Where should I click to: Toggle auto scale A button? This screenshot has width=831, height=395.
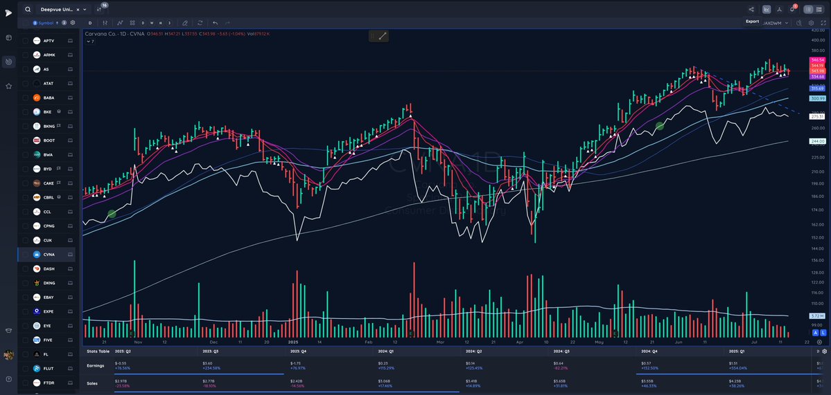[816, 333]
